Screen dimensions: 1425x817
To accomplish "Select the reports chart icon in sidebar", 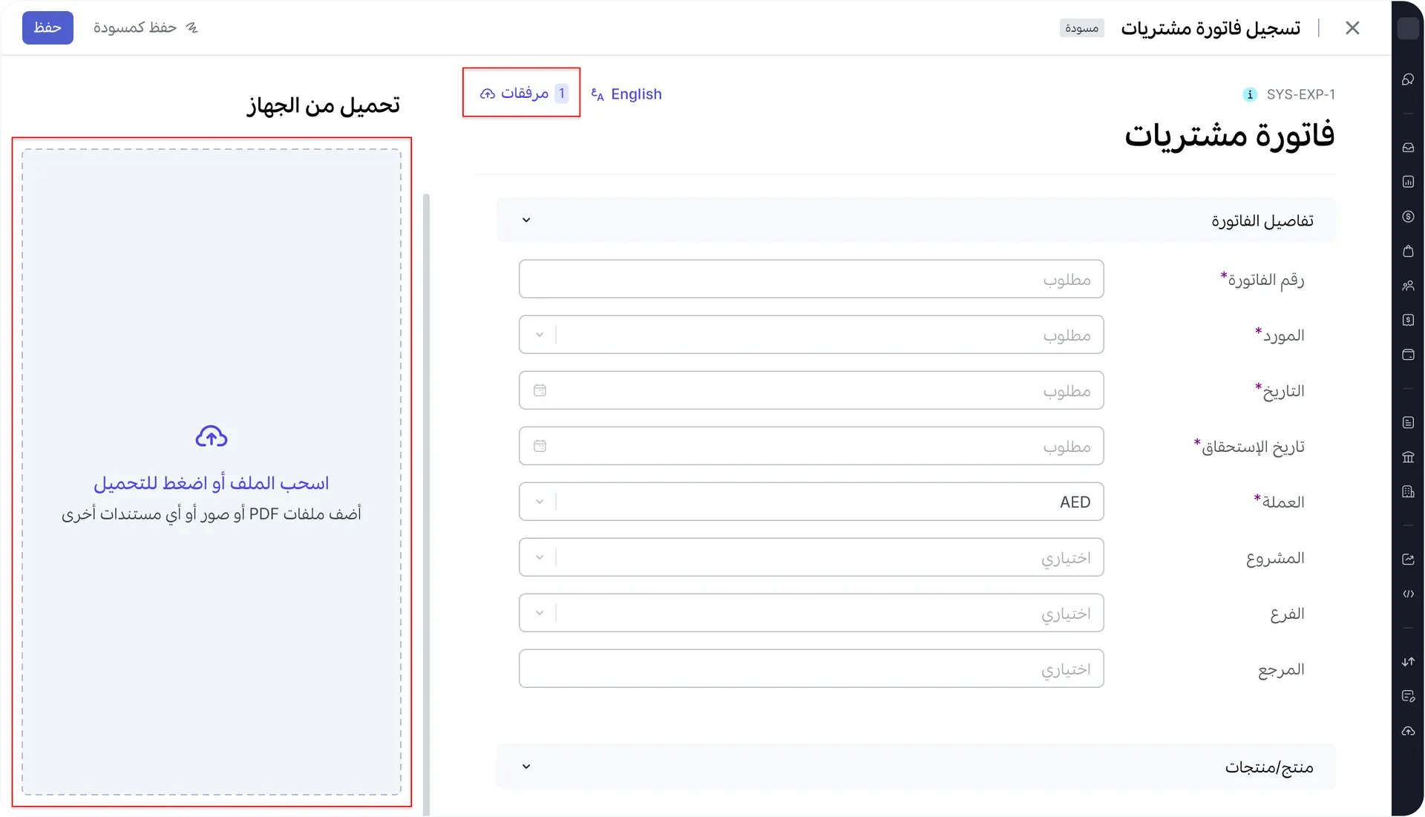I will [1408, 181].
